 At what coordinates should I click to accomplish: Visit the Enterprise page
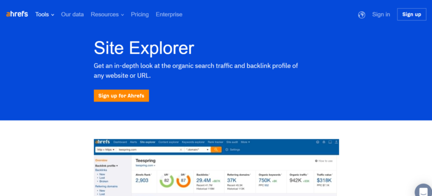[169, 15]
